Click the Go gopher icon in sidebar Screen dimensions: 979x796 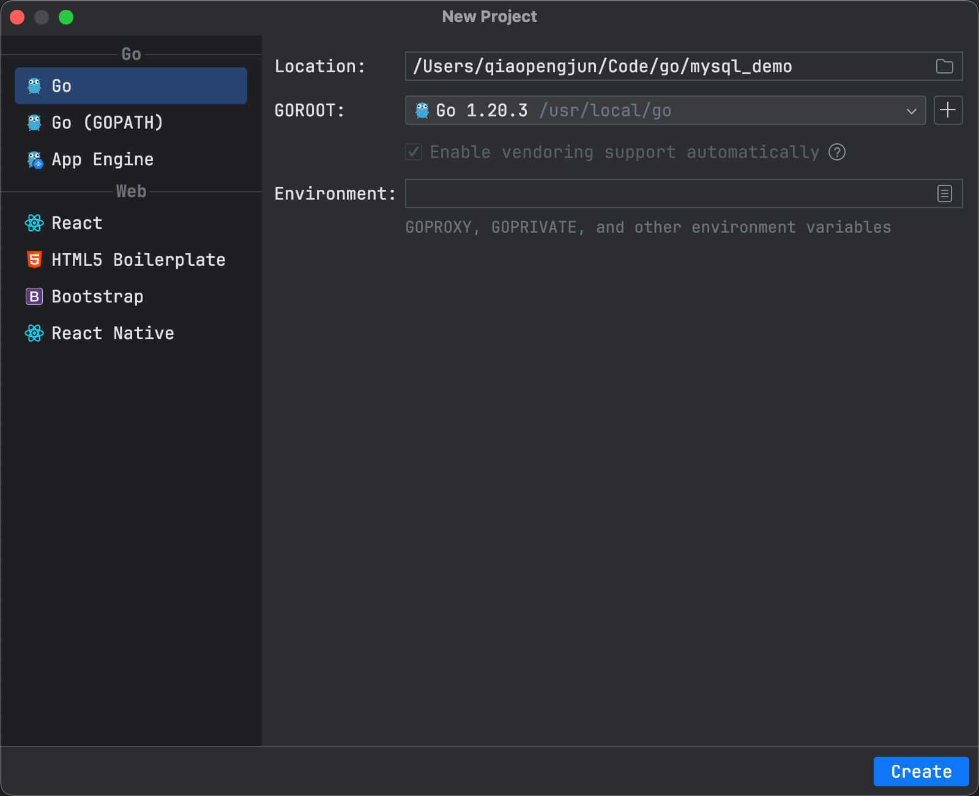34,86
